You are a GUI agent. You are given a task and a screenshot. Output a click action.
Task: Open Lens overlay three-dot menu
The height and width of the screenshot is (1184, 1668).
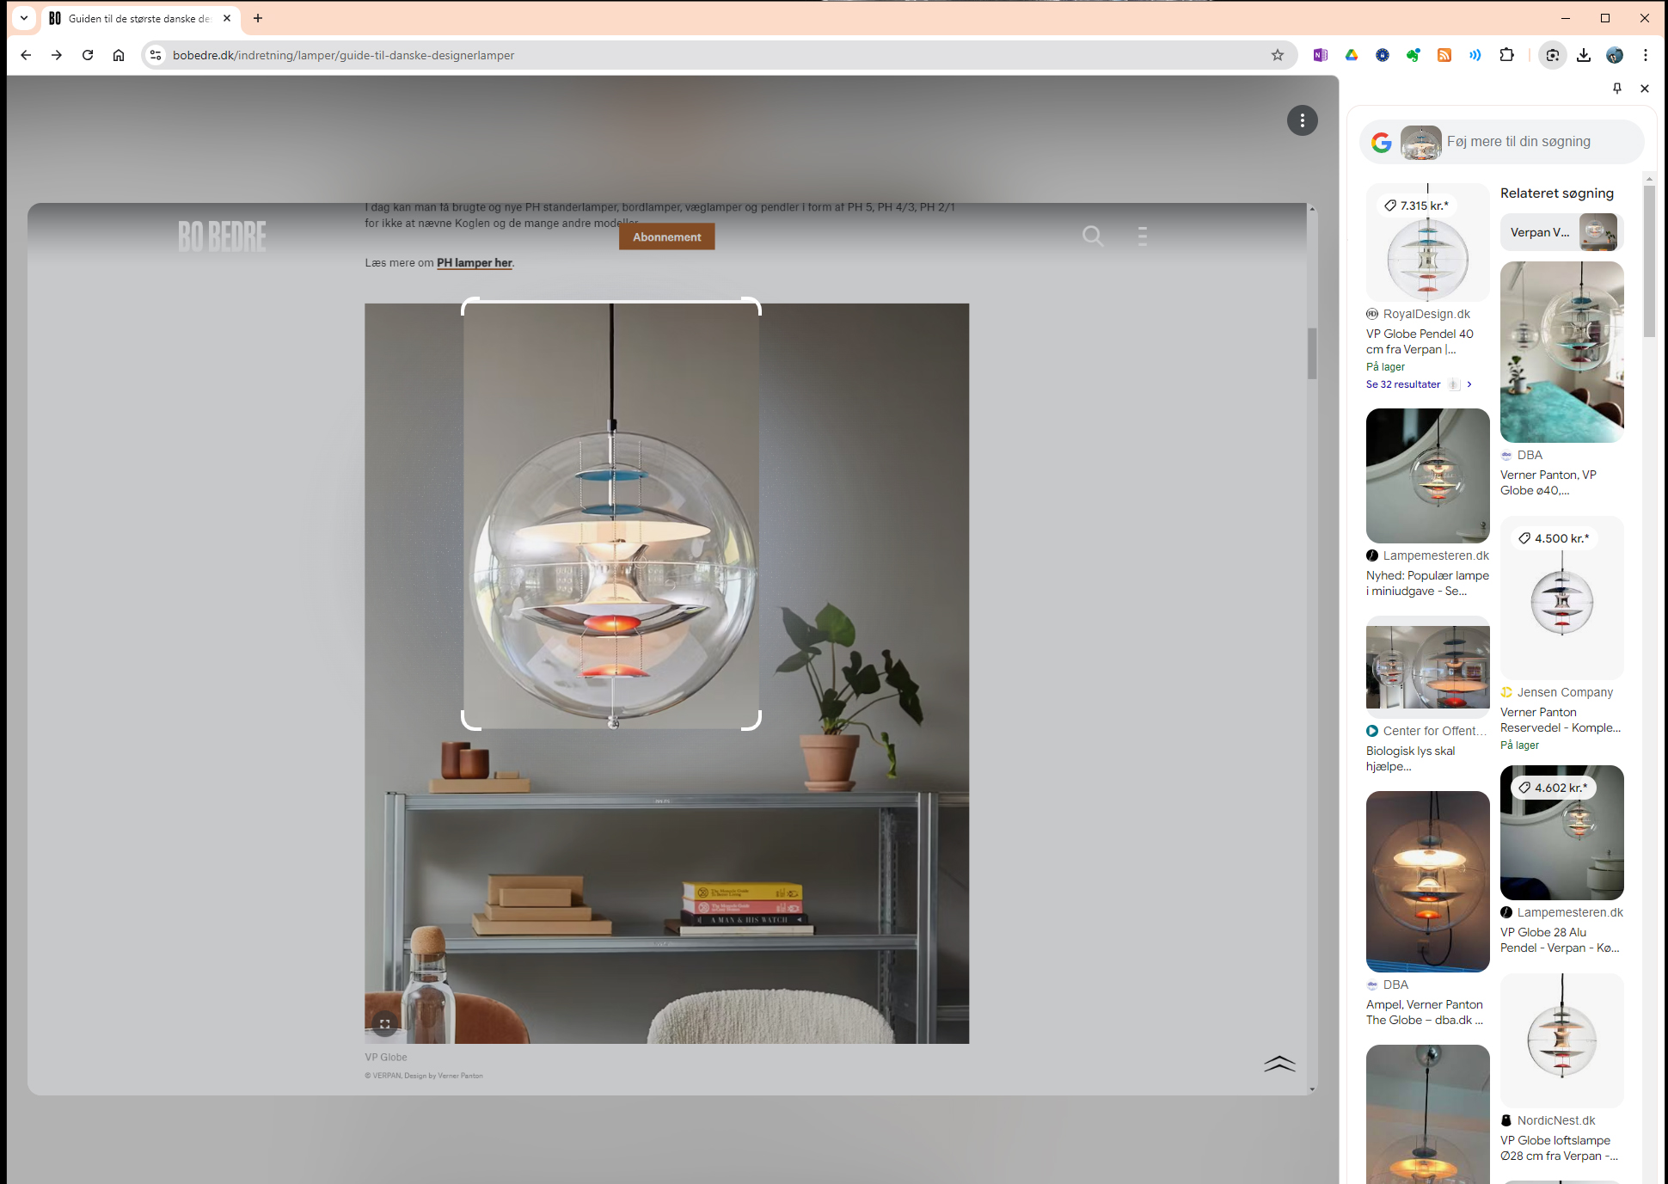click(x=1302, y=120)
